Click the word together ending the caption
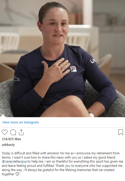Image resolution: width=125 pixels, height=181 pixels. (x=8, y=174)
